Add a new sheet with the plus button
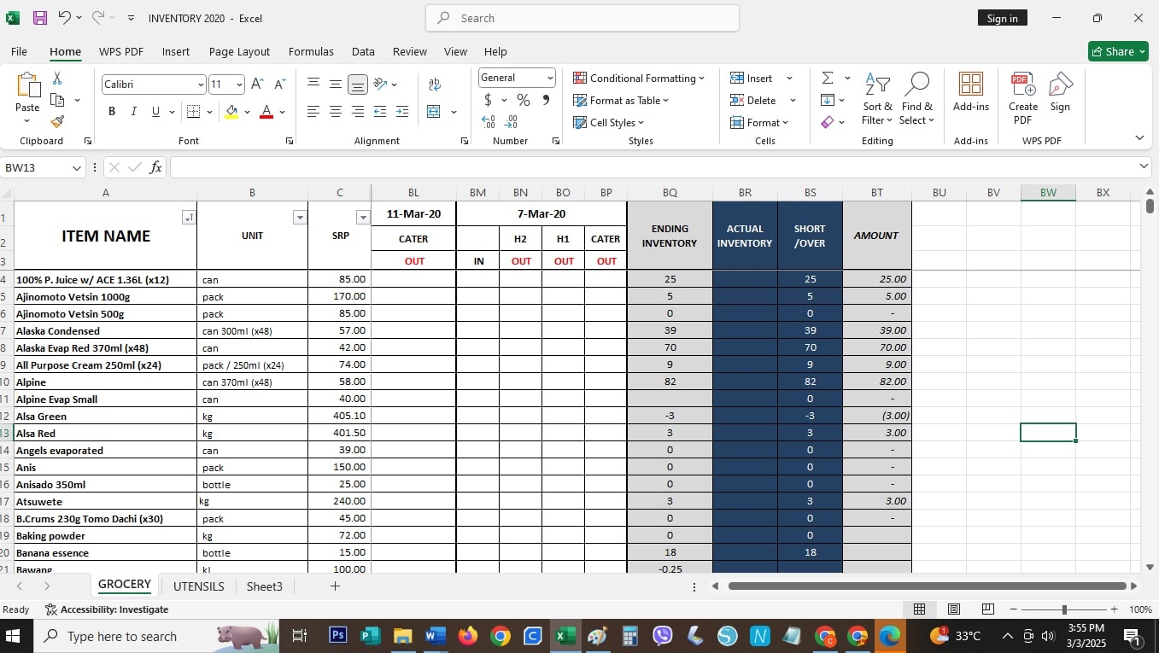This screenshot has height=653, width=1159. (336, 586)
